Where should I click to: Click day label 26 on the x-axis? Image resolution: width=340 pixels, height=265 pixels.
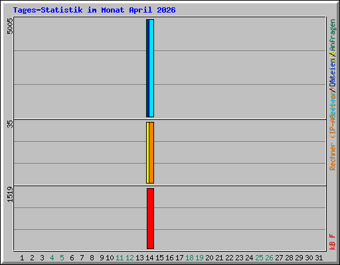pos(269,258)
